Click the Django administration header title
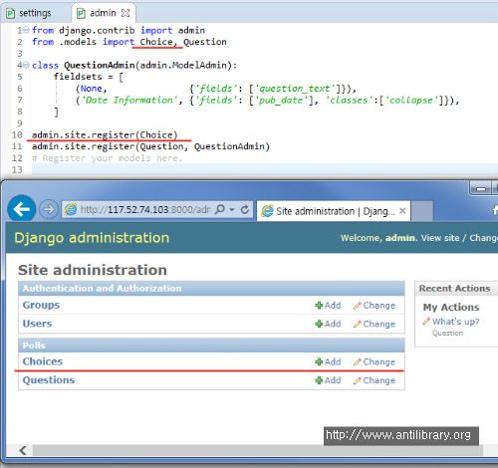 click(92, 238)
